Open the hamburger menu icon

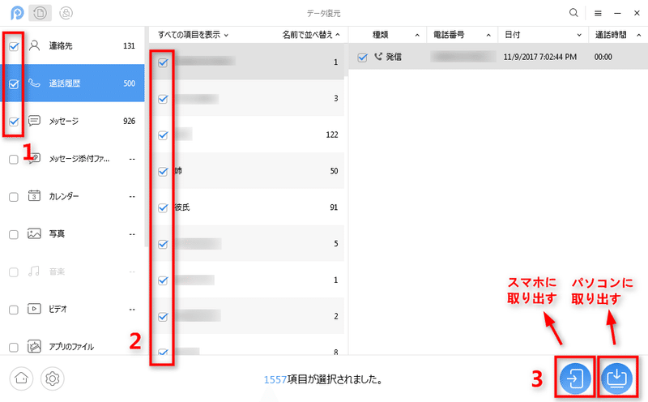tap(598, 13)
